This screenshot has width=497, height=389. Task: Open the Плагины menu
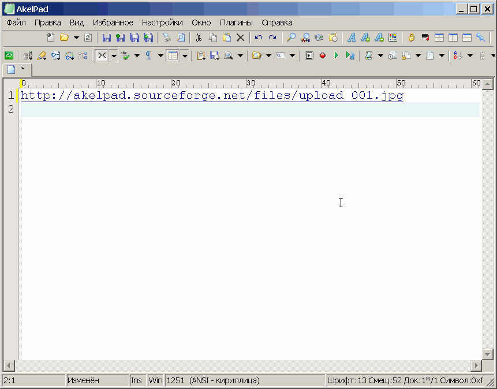coord(236,23)
